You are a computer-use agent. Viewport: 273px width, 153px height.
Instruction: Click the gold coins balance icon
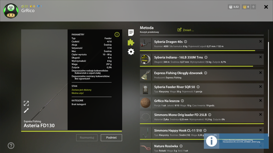point(245,7)
